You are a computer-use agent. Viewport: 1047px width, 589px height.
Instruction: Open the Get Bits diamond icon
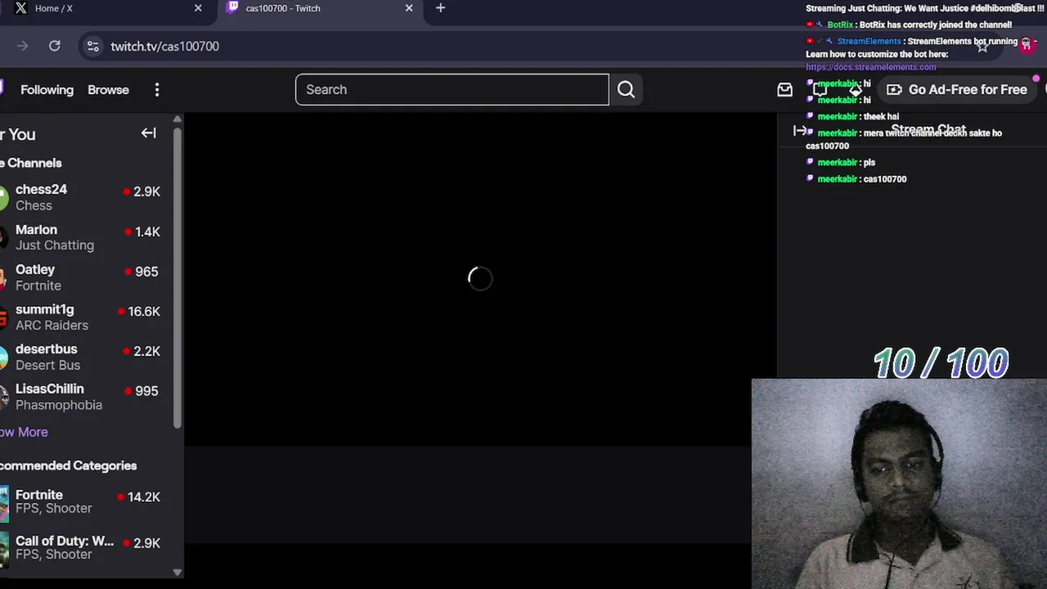click(x=856, y=90)
